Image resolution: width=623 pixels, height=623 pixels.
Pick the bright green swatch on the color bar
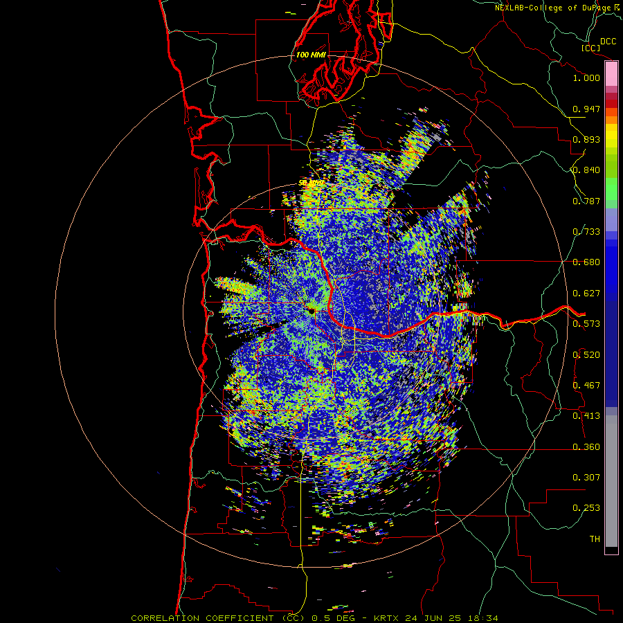[x=611, y=189]
